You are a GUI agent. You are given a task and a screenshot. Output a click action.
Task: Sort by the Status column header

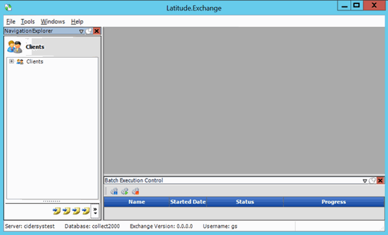245,202
